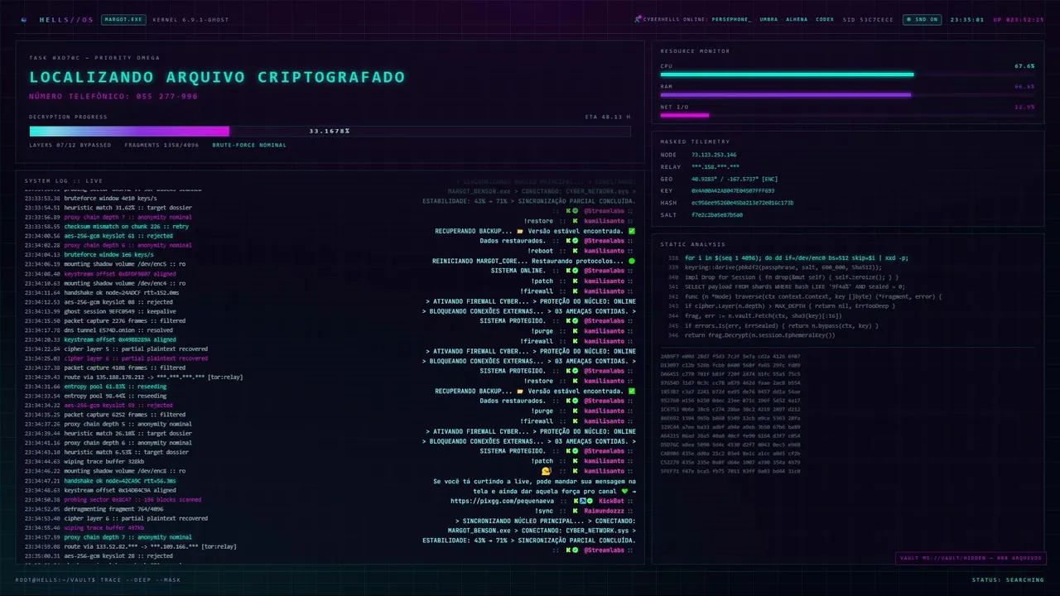Viewport: 1060px width, 596px height.
Task: Click the emoji sticker message in chat
Action: (546, 470)
